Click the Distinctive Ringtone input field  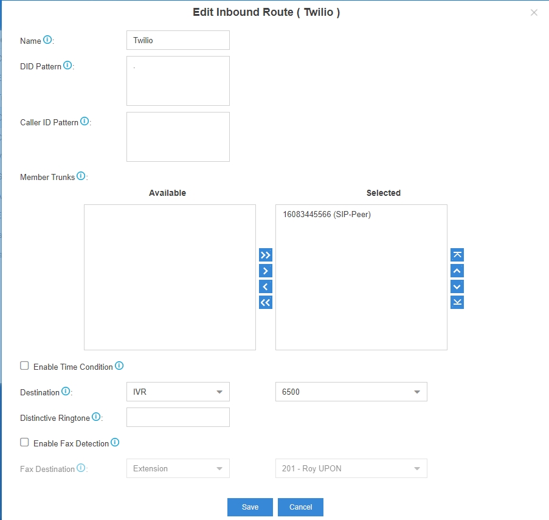(x=178, y=417)
